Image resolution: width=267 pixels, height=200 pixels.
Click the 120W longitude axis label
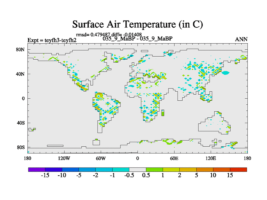point(64,158)
